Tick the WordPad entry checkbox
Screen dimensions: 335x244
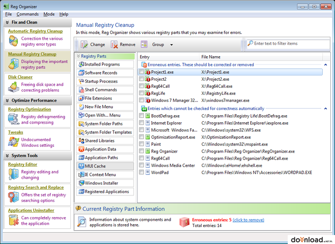click(x=141, y=172)
